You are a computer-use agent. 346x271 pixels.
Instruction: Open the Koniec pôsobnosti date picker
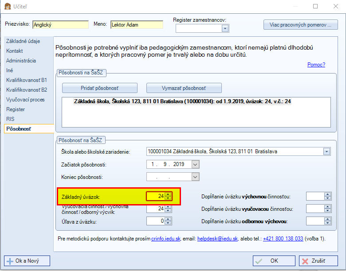195,177
